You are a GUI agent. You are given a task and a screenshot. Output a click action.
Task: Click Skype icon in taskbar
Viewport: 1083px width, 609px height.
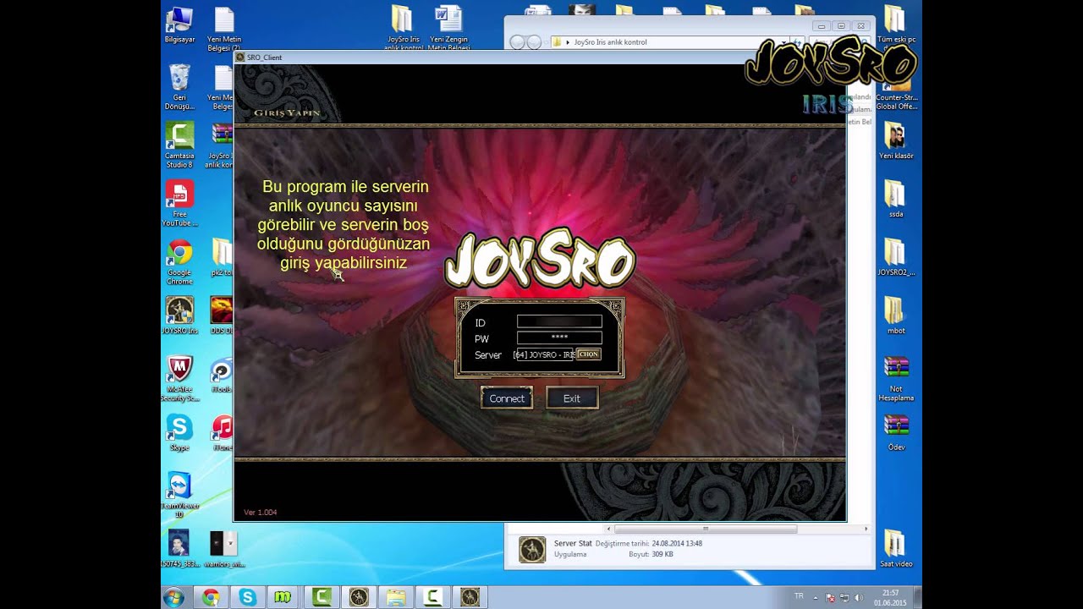pos(247,597)
